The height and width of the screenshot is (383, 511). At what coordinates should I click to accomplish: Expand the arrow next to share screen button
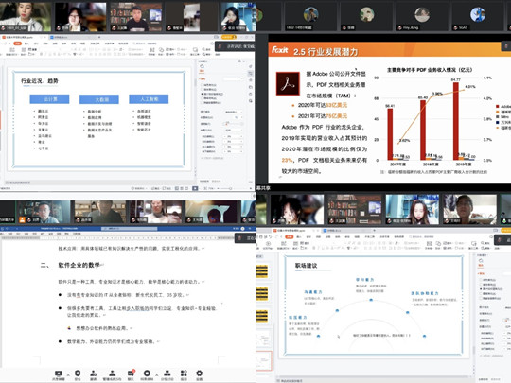coord(68,374)
